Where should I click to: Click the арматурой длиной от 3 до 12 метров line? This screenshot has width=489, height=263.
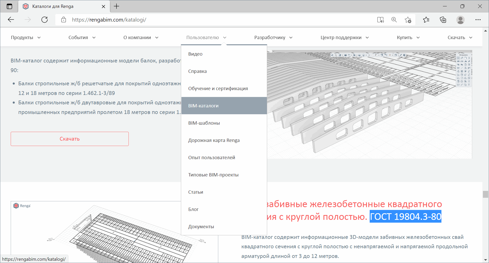[x=290, y=256]
